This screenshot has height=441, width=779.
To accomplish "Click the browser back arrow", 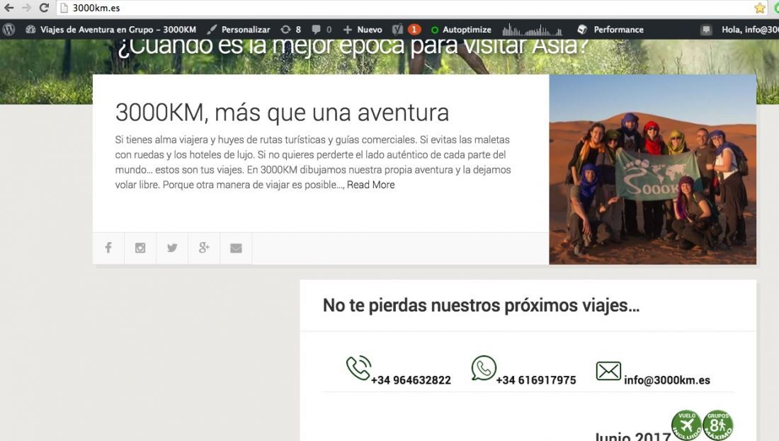I will pos(8,8).
